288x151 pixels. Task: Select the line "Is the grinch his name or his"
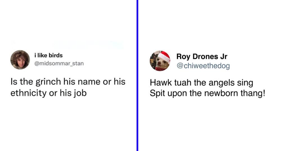point(68,82)
